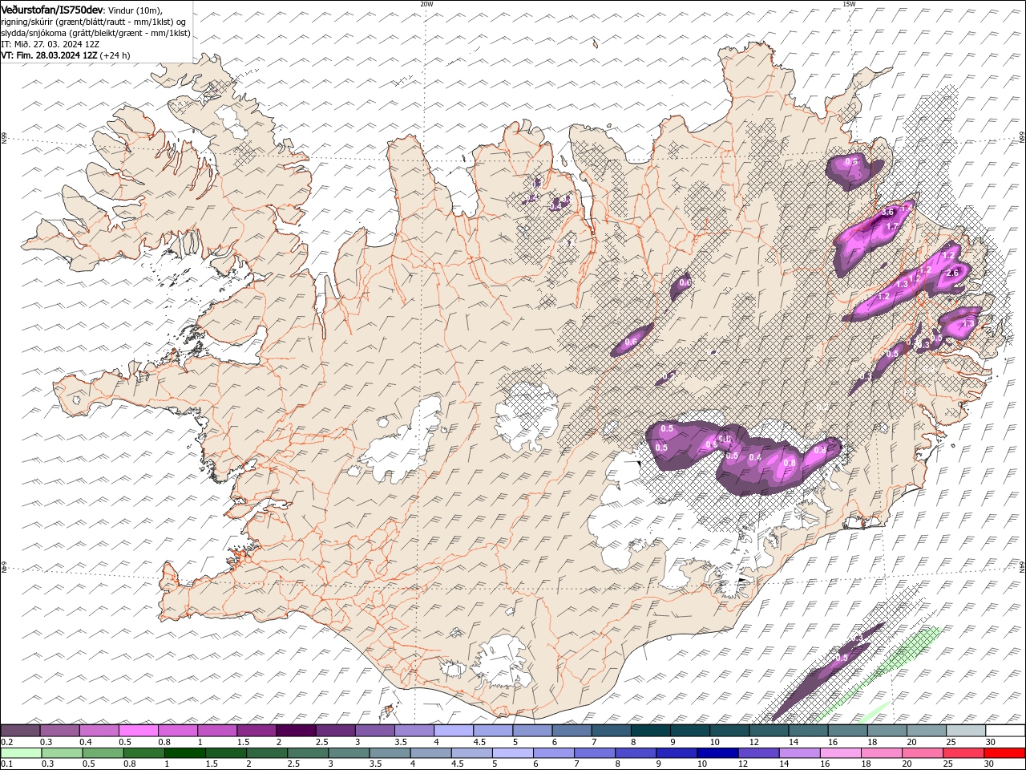Click the '20' label in upper legend row
This screenshot has width=1026, height=770.
[911, 742]
